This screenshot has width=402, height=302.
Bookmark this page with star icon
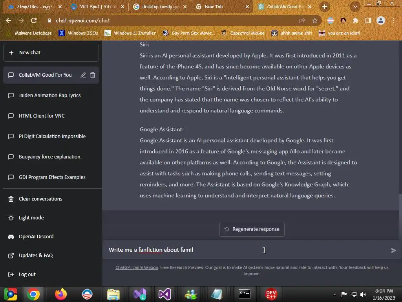315,20
